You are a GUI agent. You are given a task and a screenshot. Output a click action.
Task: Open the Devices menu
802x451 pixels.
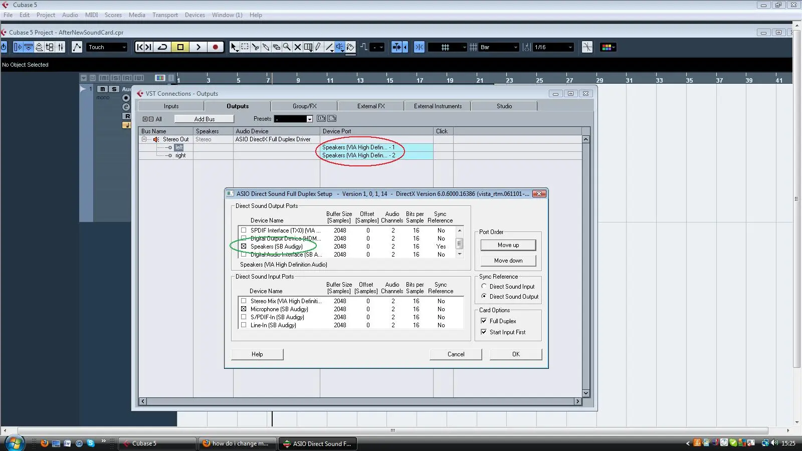coord(194,15)
